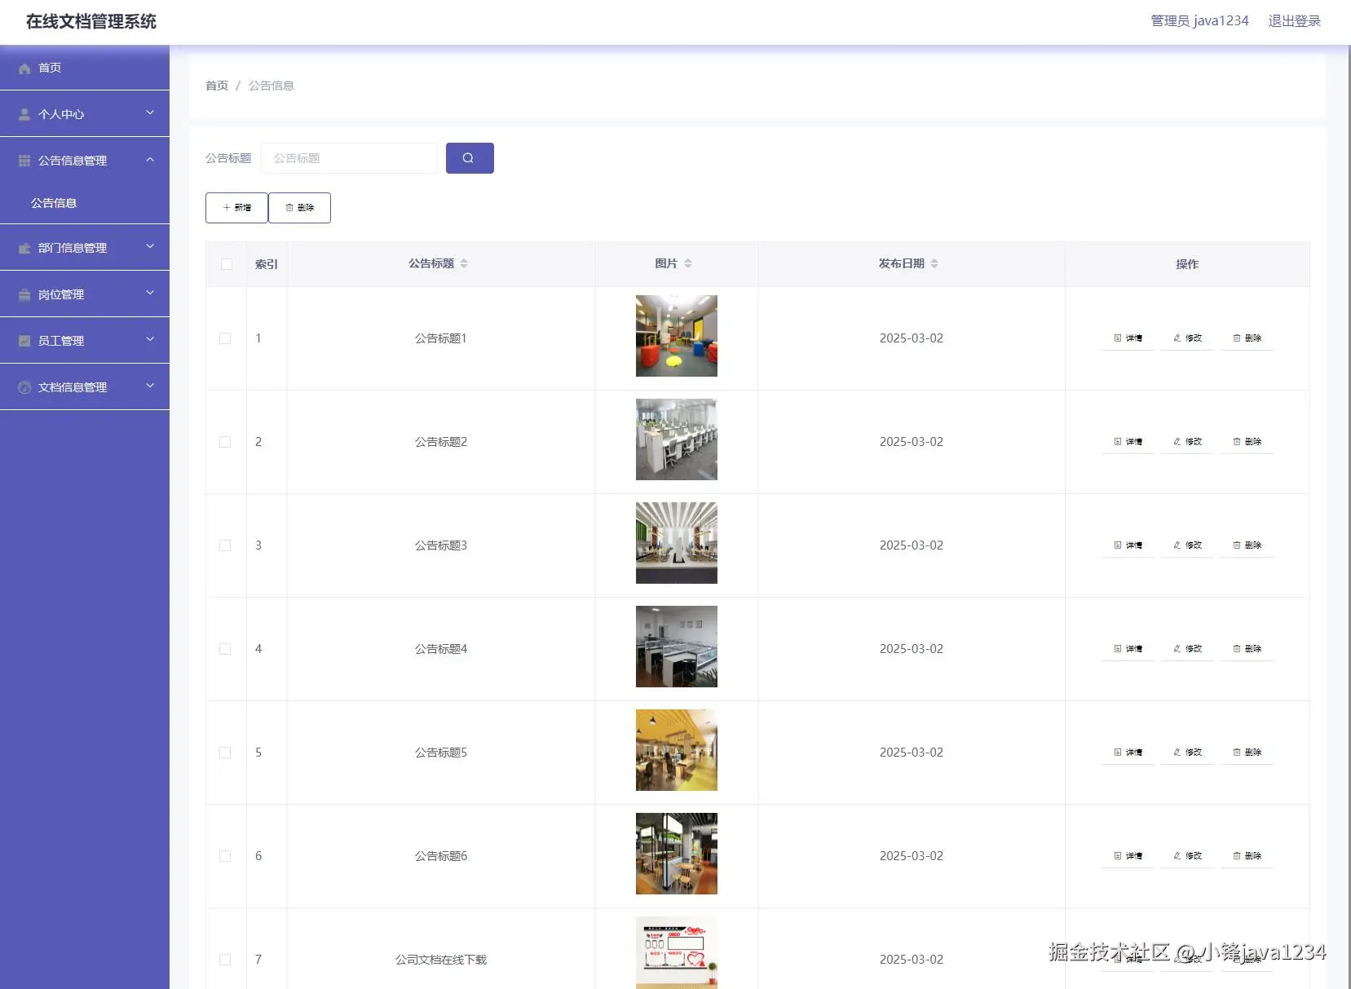Check the box for row 公告标题6
Viewport: 1351px width, 989px height.
coord(225,856)
